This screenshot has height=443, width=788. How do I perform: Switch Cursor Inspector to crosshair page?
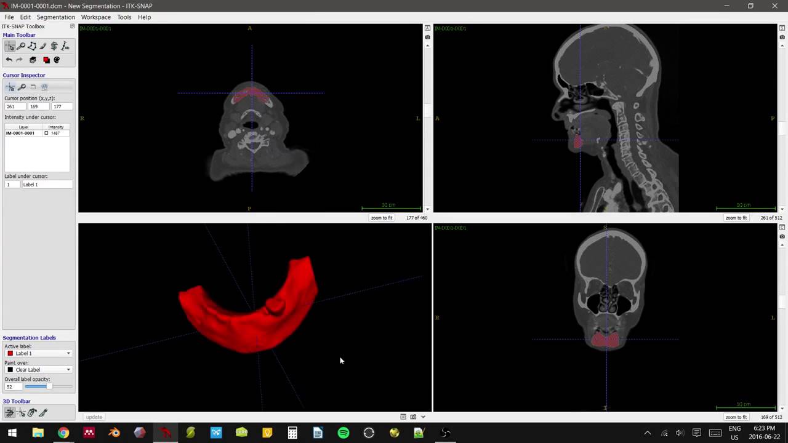pos(10,87)
